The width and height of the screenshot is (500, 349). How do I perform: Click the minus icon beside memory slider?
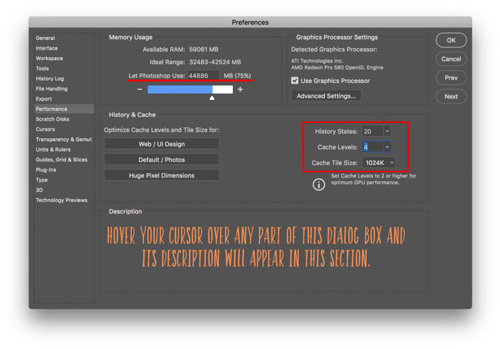pos(140,89)
